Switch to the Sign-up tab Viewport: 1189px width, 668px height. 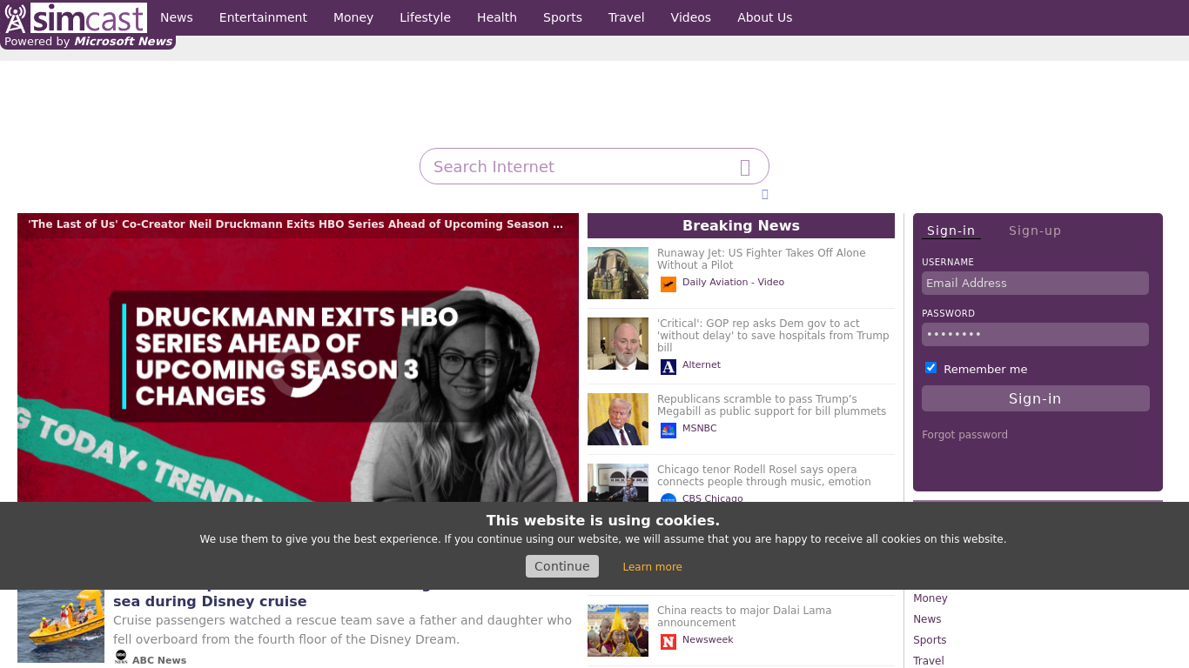click(x=1035, y=230)
